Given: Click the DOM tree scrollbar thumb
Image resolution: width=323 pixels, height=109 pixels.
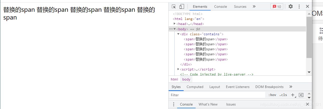Looking at the screenshot, I should click(309, 37).
